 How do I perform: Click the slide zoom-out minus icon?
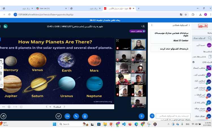21,107
